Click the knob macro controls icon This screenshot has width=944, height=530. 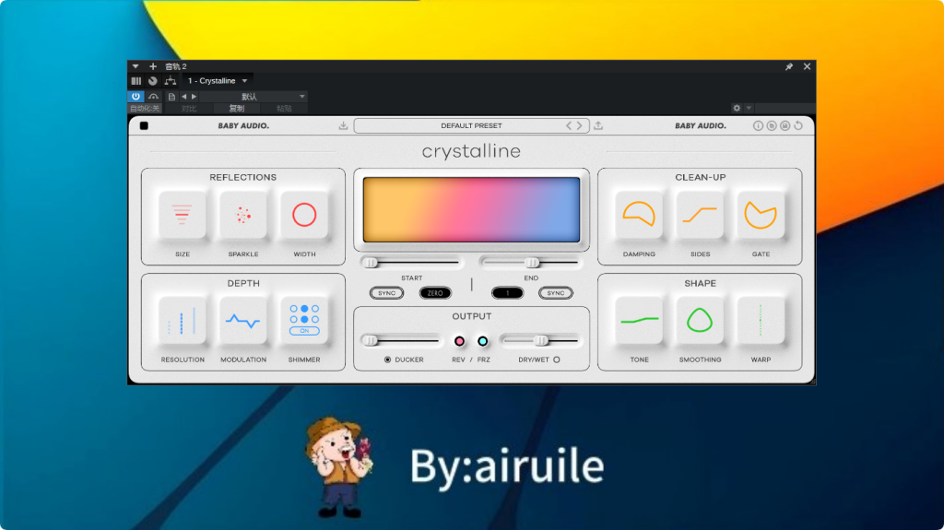coord(153,81)
